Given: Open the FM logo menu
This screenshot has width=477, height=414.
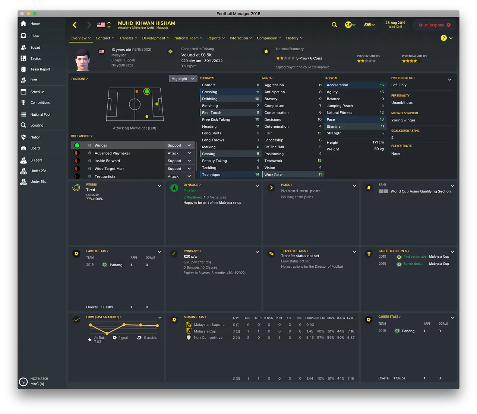Looking at the screenshot, I should tap(369, 25).
